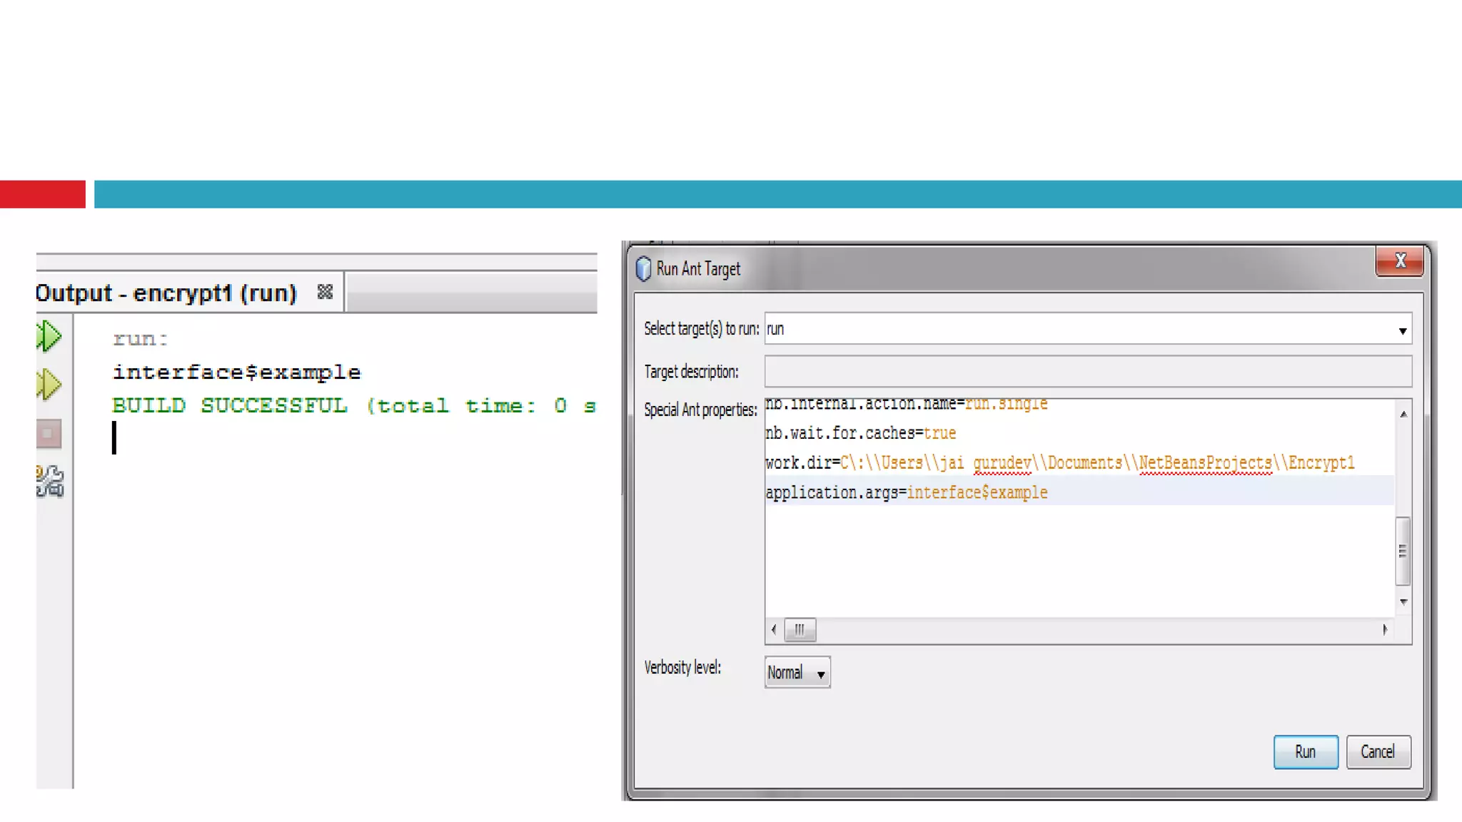This screenshot has height=822, width=1462.
Task: Click the red Stop icon in Output panel
Action: coord(49,433)
